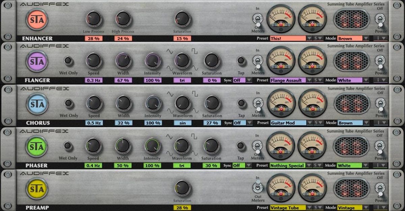
Task: Open the S dropdown on Flanger
Action: [318, 80]
